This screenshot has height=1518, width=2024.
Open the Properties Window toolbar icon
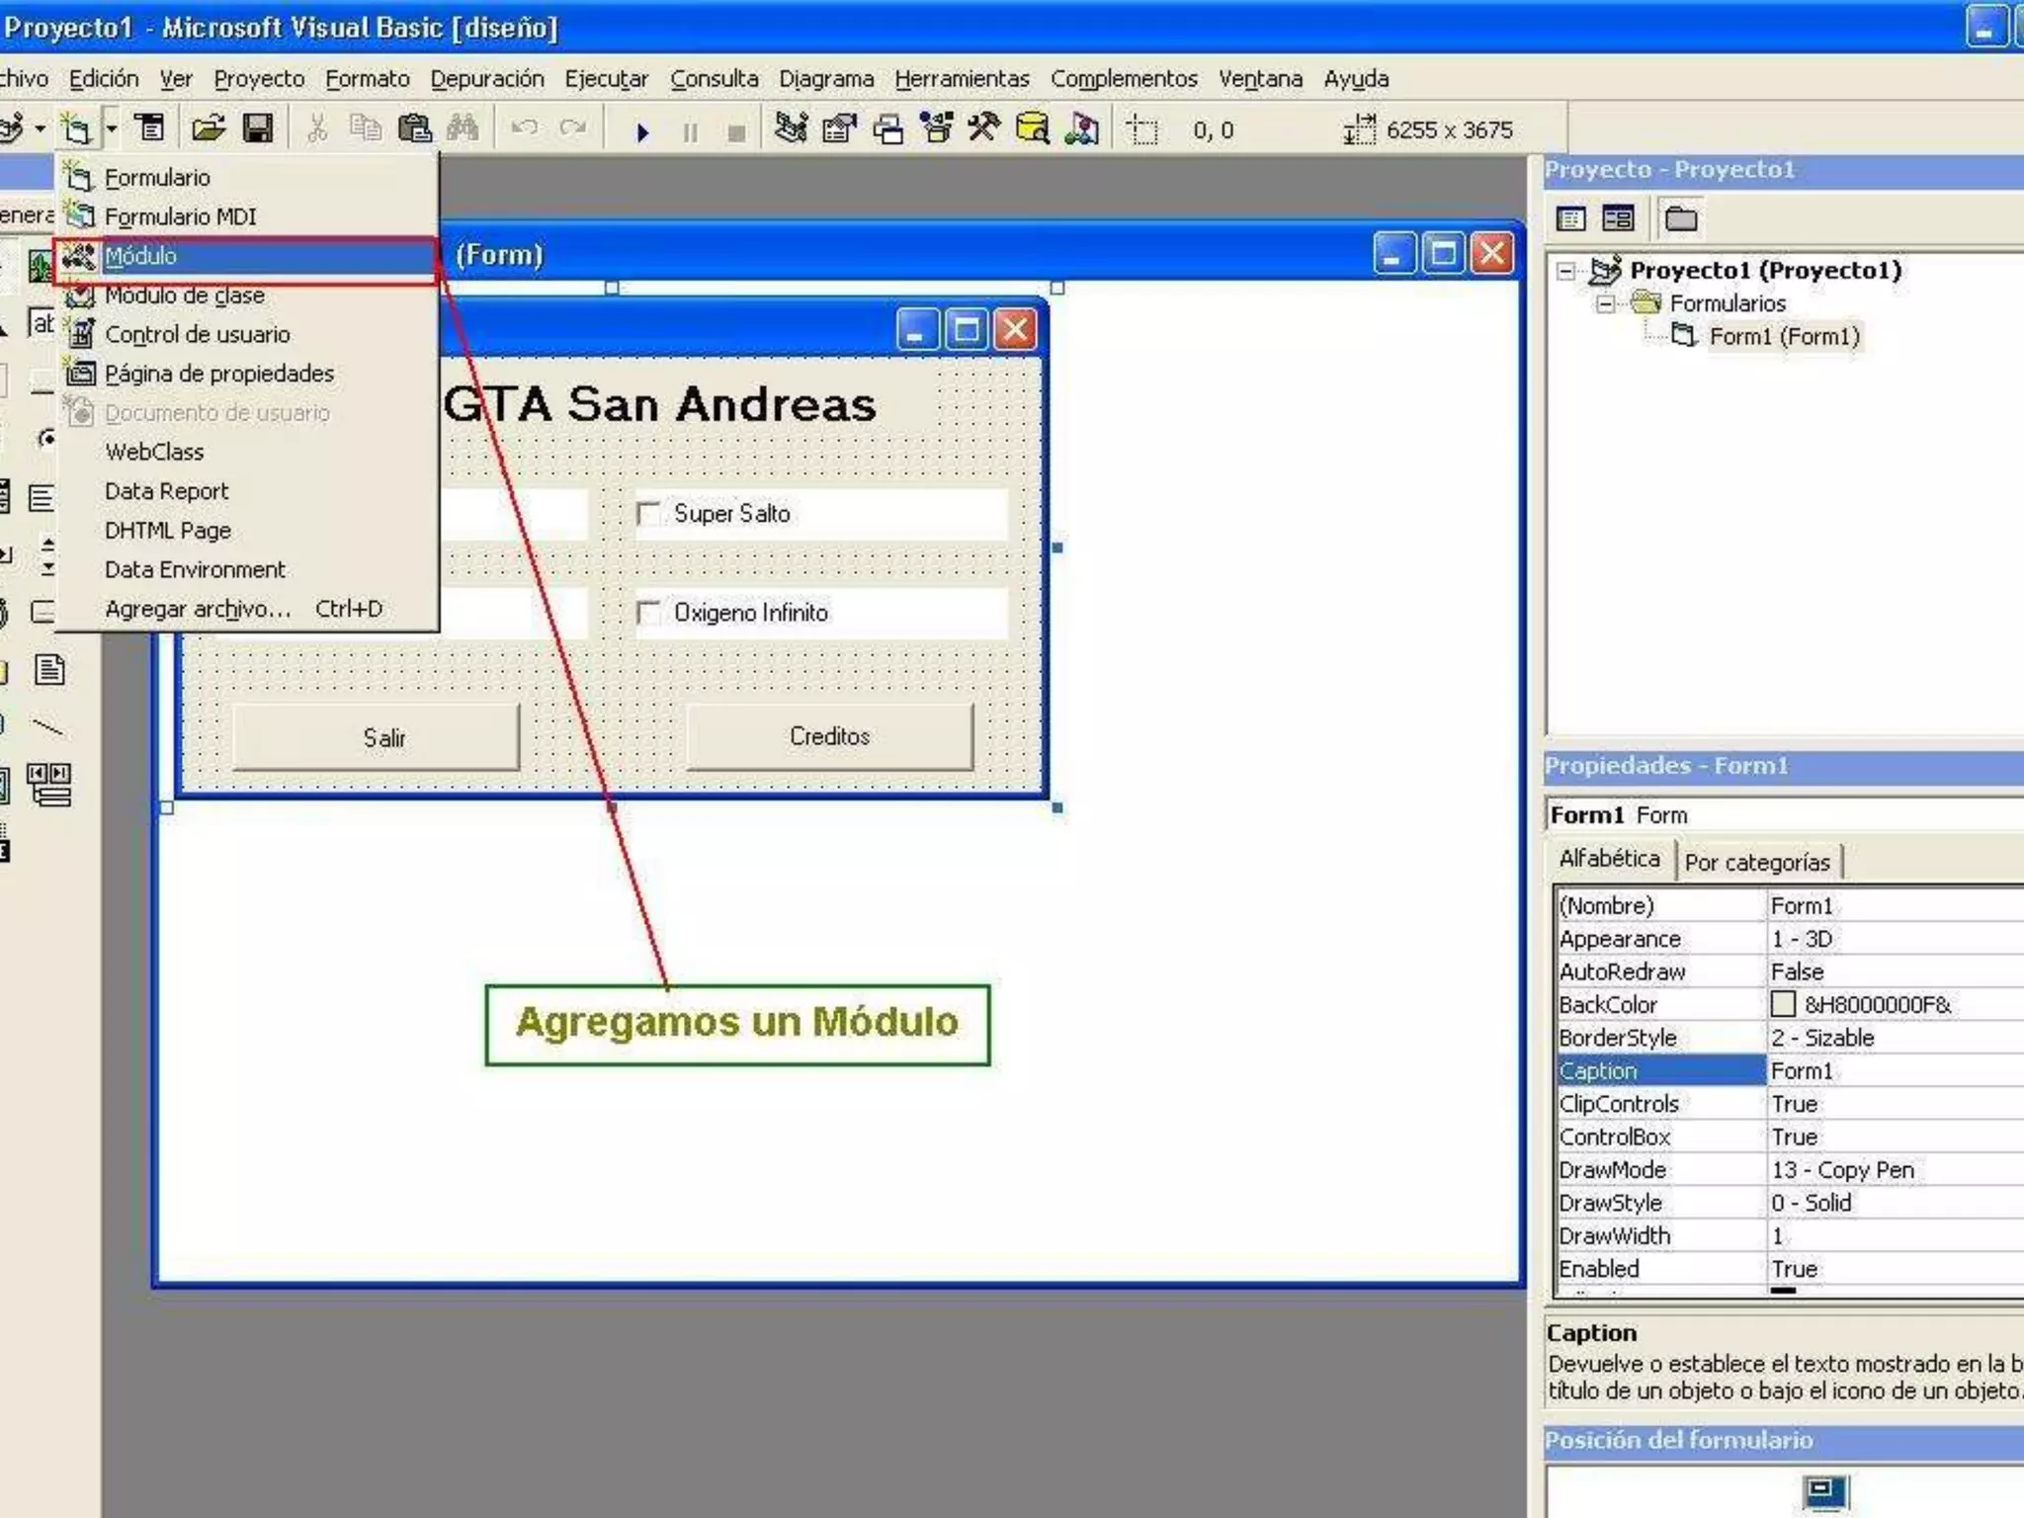(839, 128)
